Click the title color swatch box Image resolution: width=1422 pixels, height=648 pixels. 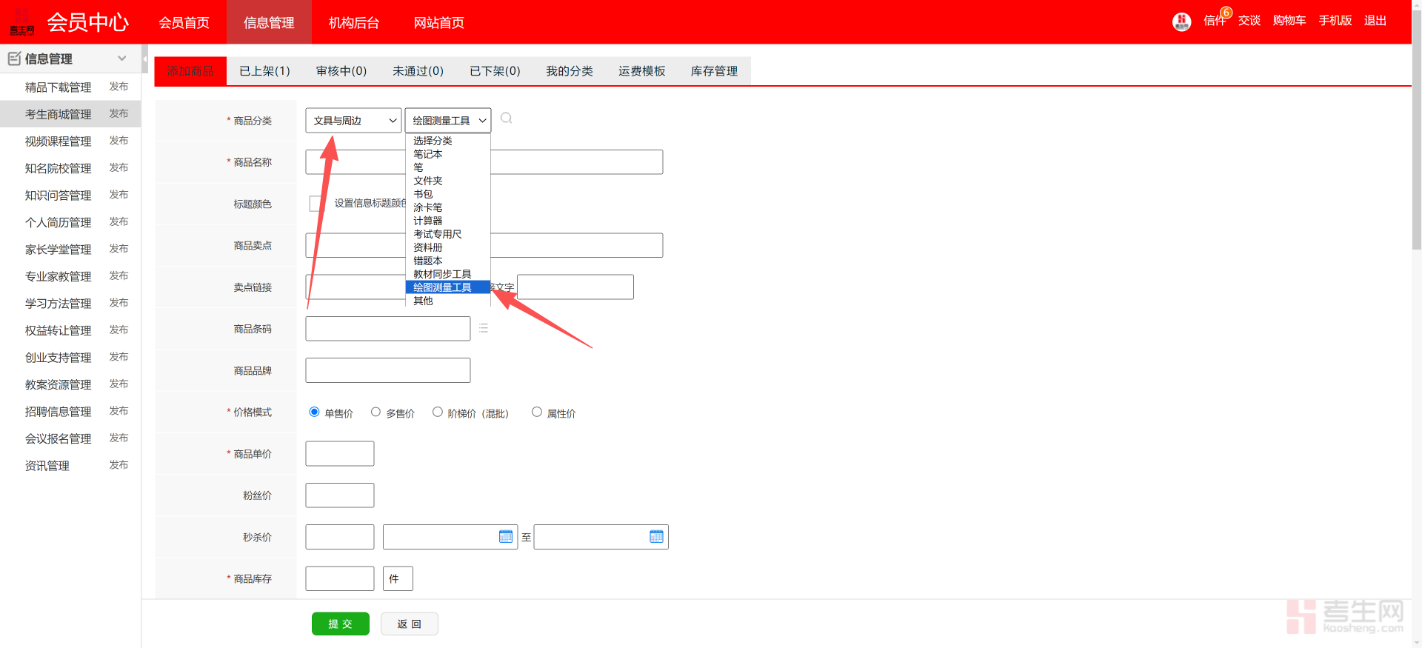point(316,204)
